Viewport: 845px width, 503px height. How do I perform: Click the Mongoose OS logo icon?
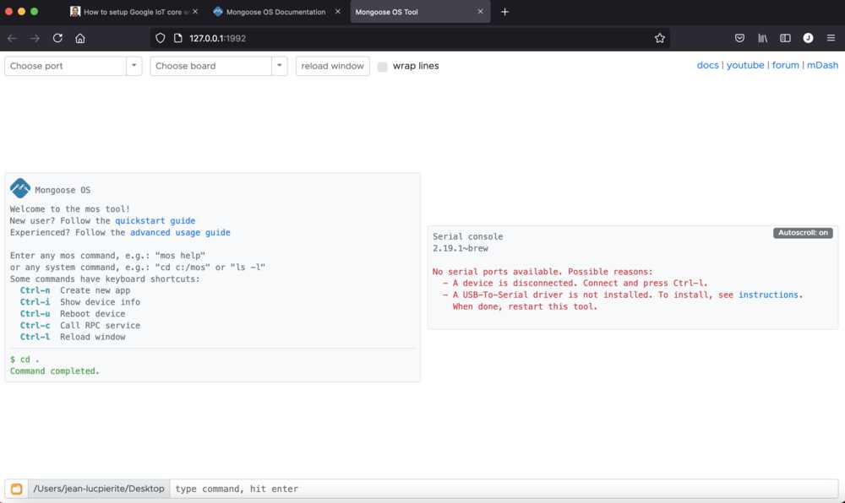click(x=20, y=188)
